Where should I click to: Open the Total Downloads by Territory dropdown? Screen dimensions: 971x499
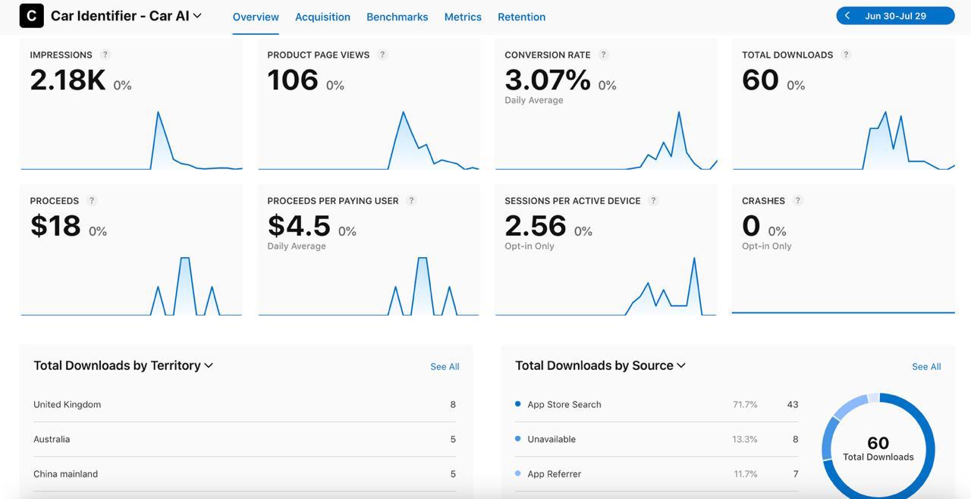tap(209, 365)
